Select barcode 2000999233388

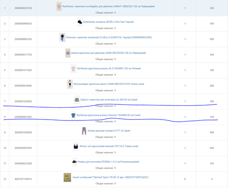click(x=23, y=163)
